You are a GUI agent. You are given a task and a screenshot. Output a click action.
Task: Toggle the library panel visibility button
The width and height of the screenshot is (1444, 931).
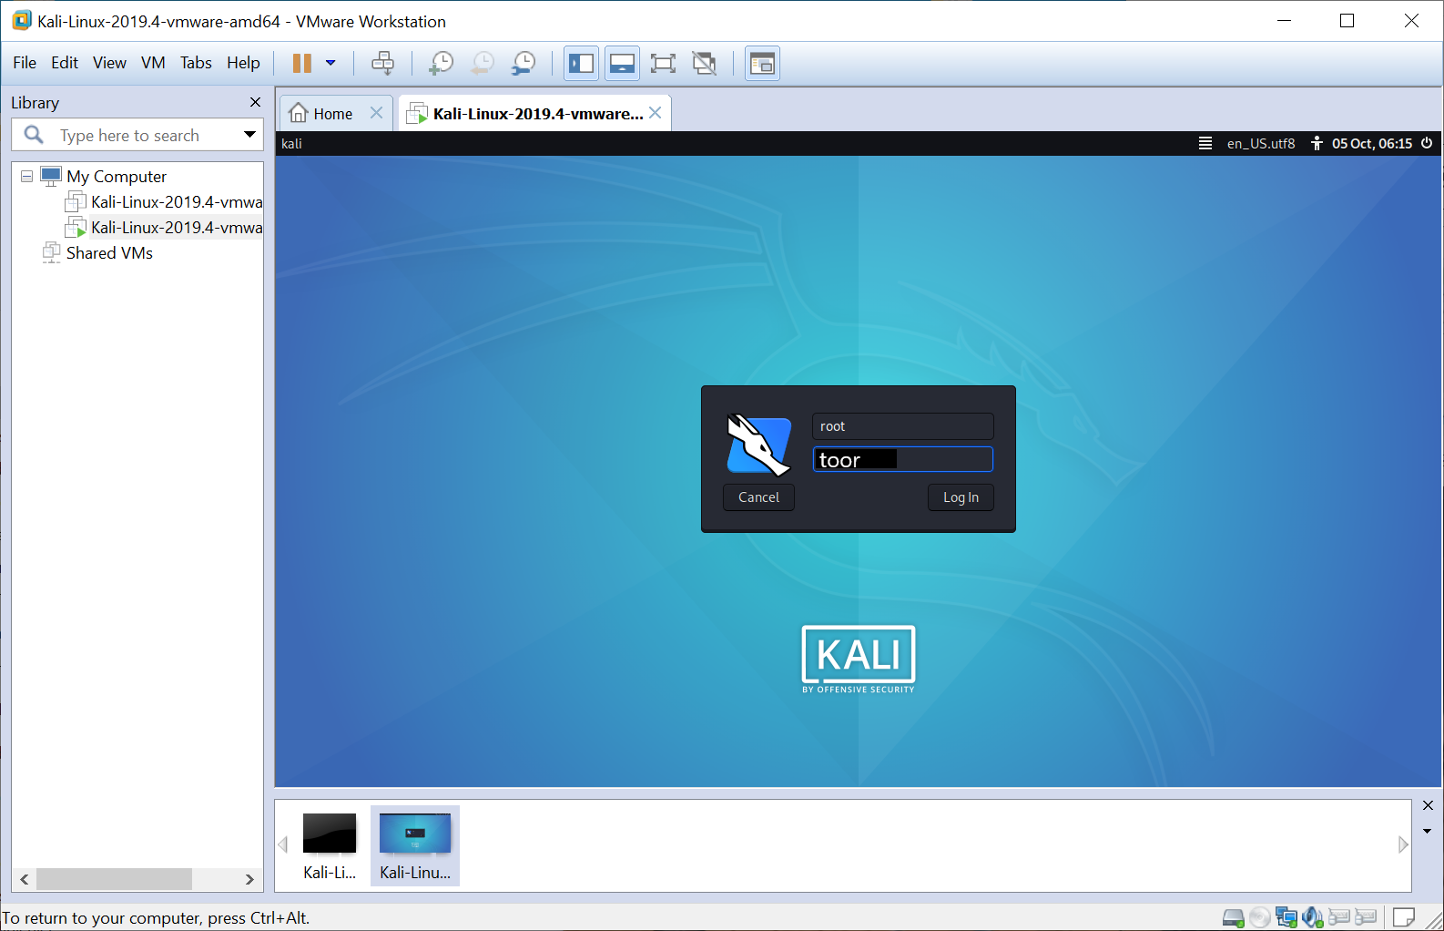click(x=581, y=63)
